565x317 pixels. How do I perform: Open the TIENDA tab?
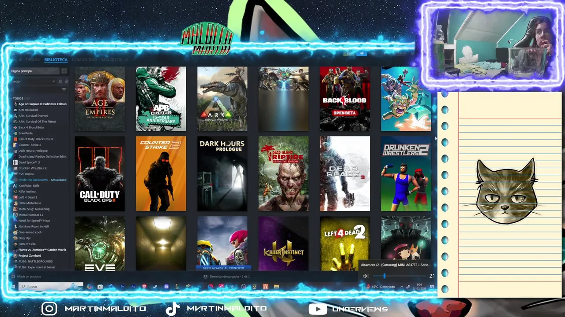click(x=32, y=59)
